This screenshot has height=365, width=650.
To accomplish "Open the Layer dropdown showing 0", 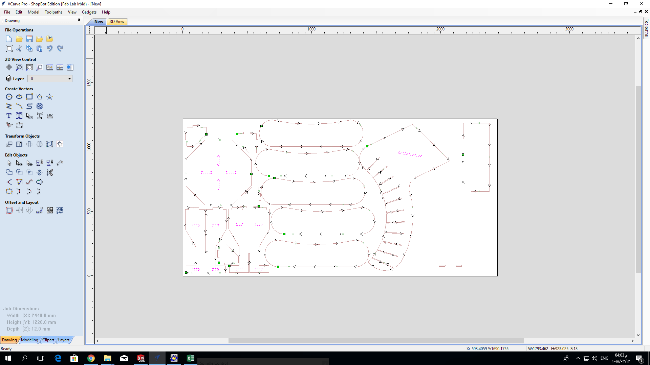I will (50, 79).
